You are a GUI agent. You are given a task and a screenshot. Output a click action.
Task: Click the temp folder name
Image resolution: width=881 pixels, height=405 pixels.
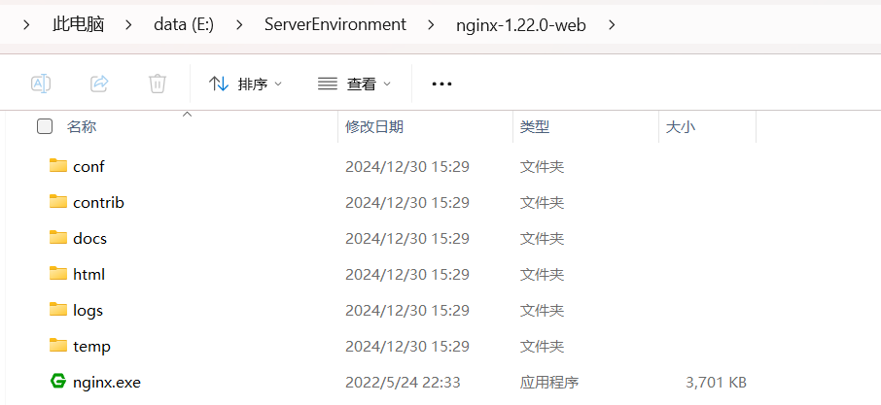click(x=92, y=346)
